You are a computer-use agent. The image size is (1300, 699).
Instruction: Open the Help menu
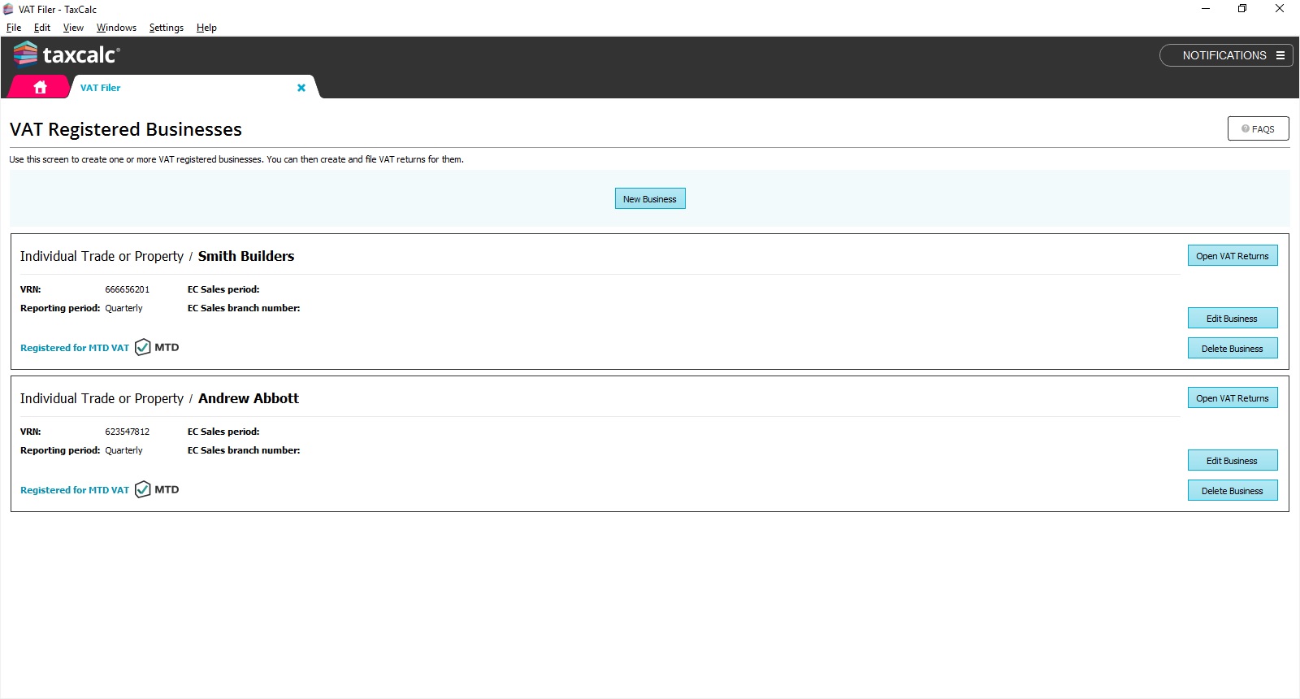click(x=206, y=28)
